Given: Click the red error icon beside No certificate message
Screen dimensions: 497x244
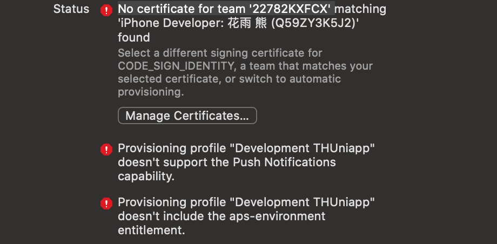Looking at the screenshot, I should coord(106,10).
